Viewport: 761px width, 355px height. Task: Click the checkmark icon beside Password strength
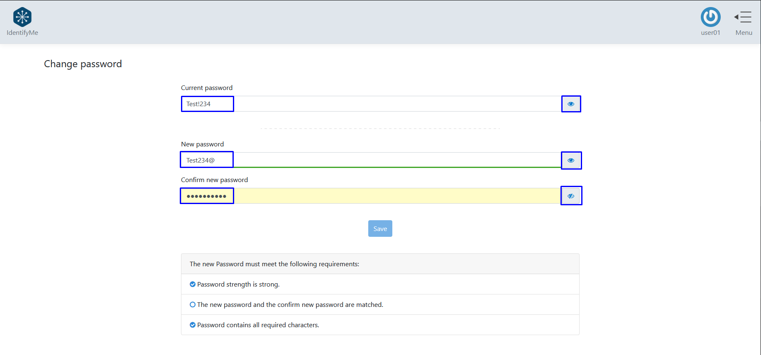pos(193,284)
